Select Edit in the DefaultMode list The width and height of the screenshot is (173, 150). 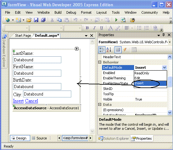click(150, 78)
